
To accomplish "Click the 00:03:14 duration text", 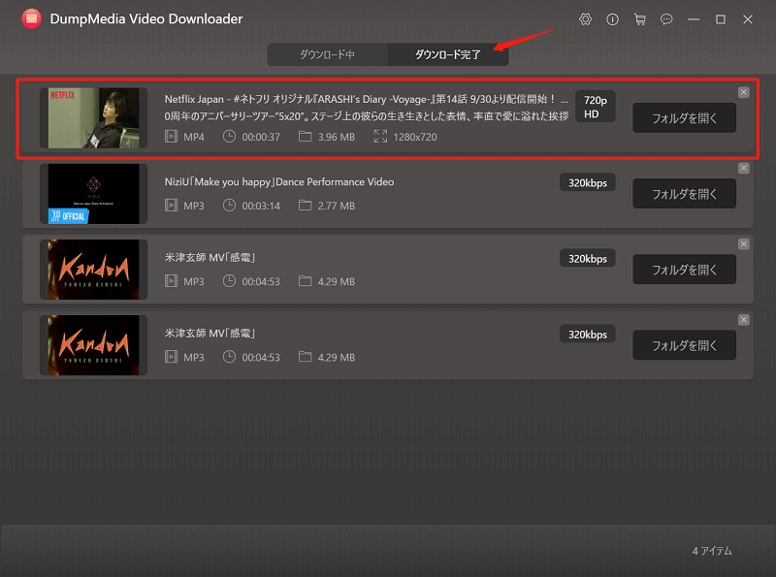I will (x=261, y=206).
